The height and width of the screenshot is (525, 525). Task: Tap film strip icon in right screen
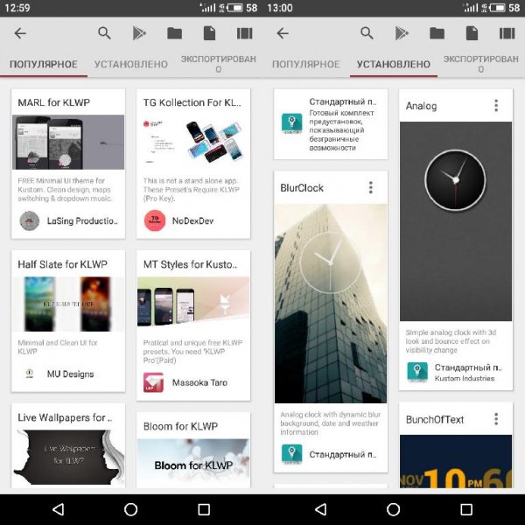pos(507,33)
